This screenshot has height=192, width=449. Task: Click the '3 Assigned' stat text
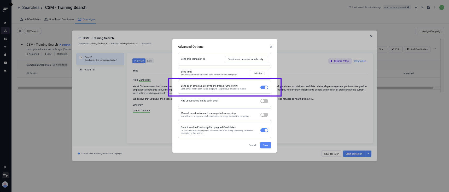tap(33, 54)
